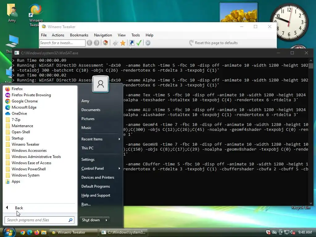Click Winaero Tweaker forward navigation arrow
The width and height of the screenshot is (316, 237).
(x=97, y=43)
